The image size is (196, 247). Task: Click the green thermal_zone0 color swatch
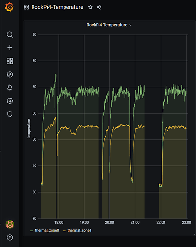(x=32, y=231)
